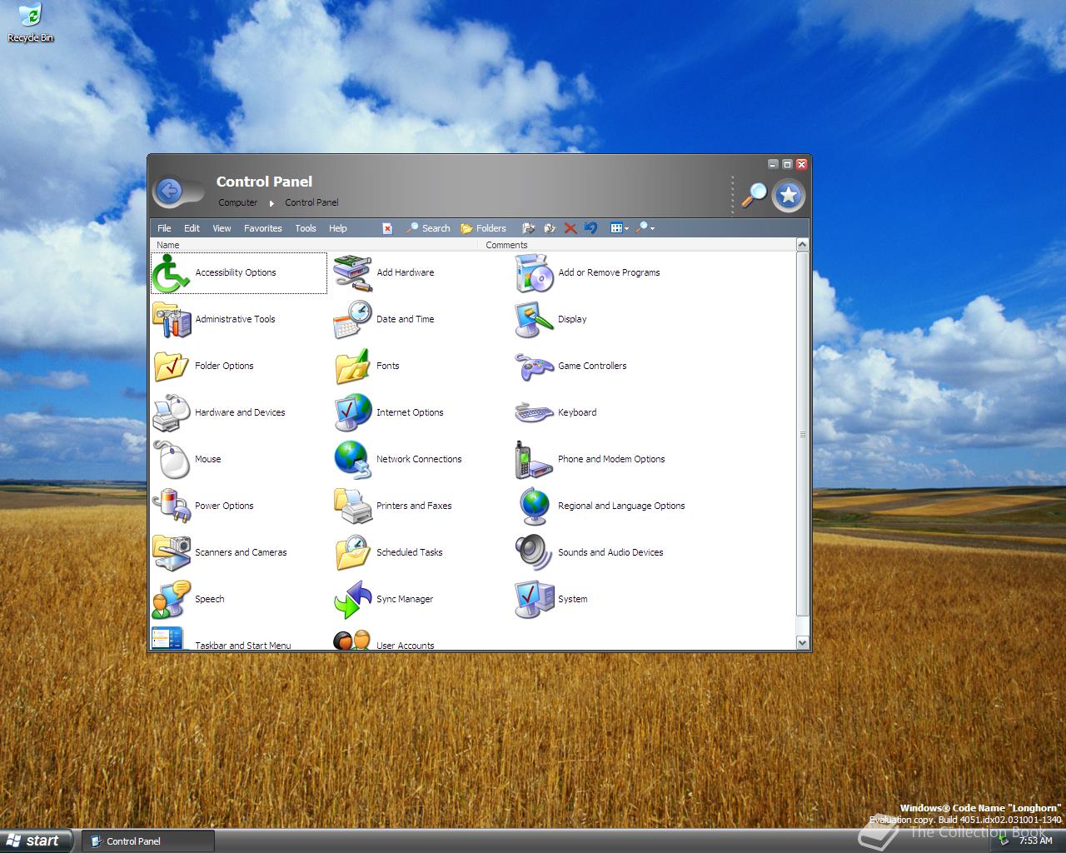The height and width of the screenshot is (853, 1066).
Task: Open Sync Manager
Action: (384, 599)
